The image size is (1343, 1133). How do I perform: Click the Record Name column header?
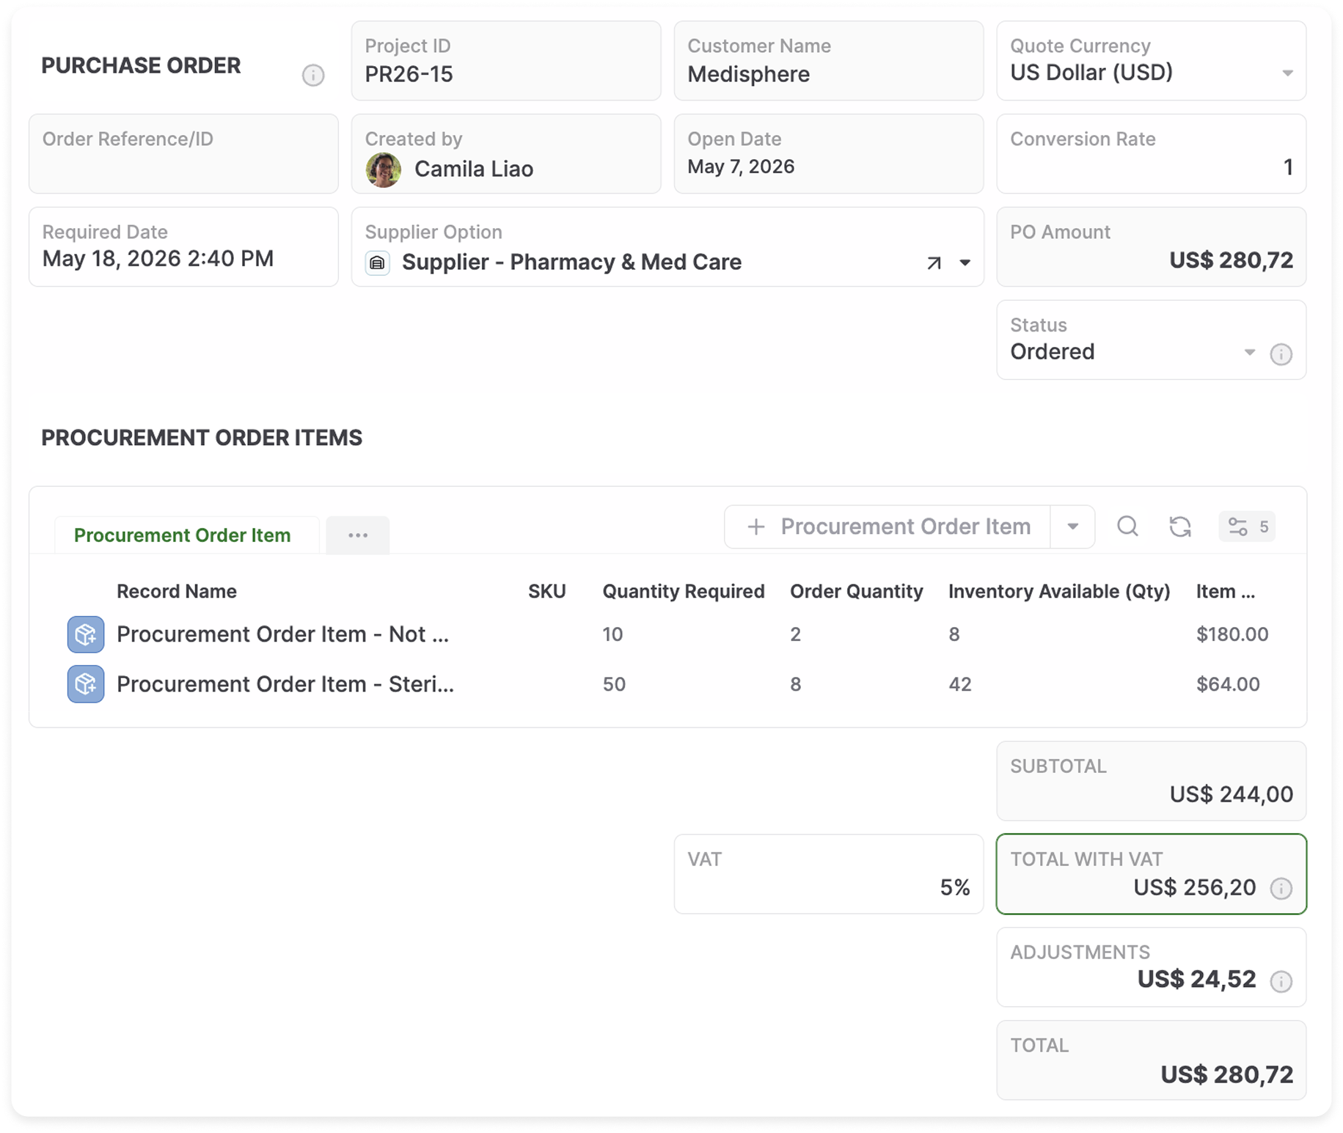[177, 592]
